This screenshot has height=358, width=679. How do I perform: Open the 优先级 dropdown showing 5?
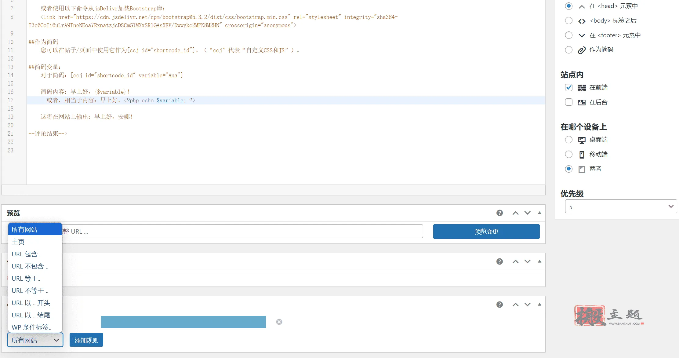(x=621, y=206)
